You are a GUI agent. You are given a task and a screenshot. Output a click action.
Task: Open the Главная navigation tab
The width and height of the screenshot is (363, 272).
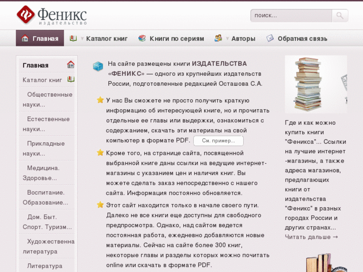pos(40,38)
